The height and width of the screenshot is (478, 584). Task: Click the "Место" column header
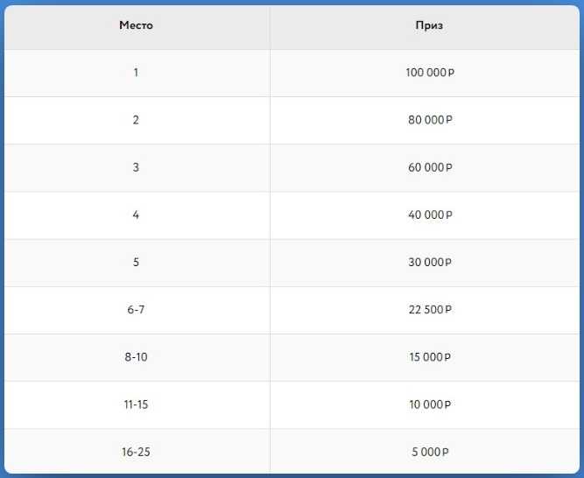136,26
